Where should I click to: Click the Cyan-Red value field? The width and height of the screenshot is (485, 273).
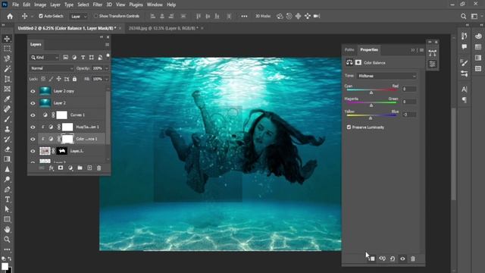[x=409, y=89]
